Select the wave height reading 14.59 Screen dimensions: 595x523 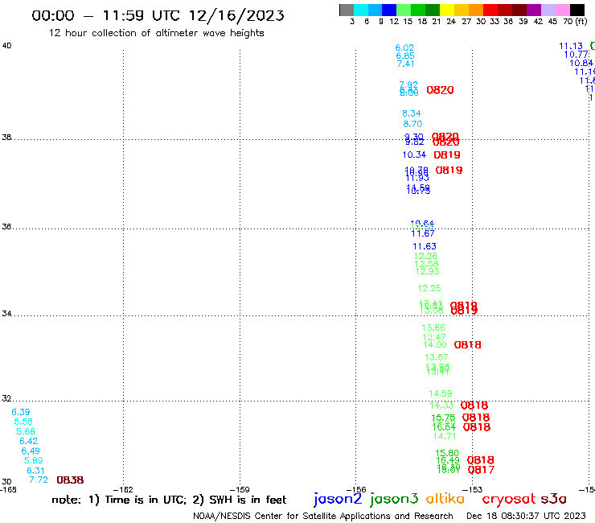(441, 393)
